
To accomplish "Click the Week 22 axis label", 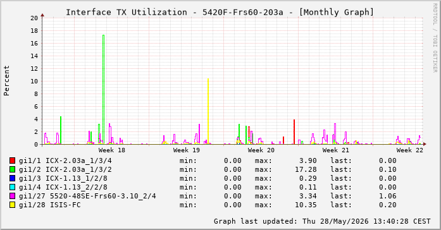I will click(410, 150).
